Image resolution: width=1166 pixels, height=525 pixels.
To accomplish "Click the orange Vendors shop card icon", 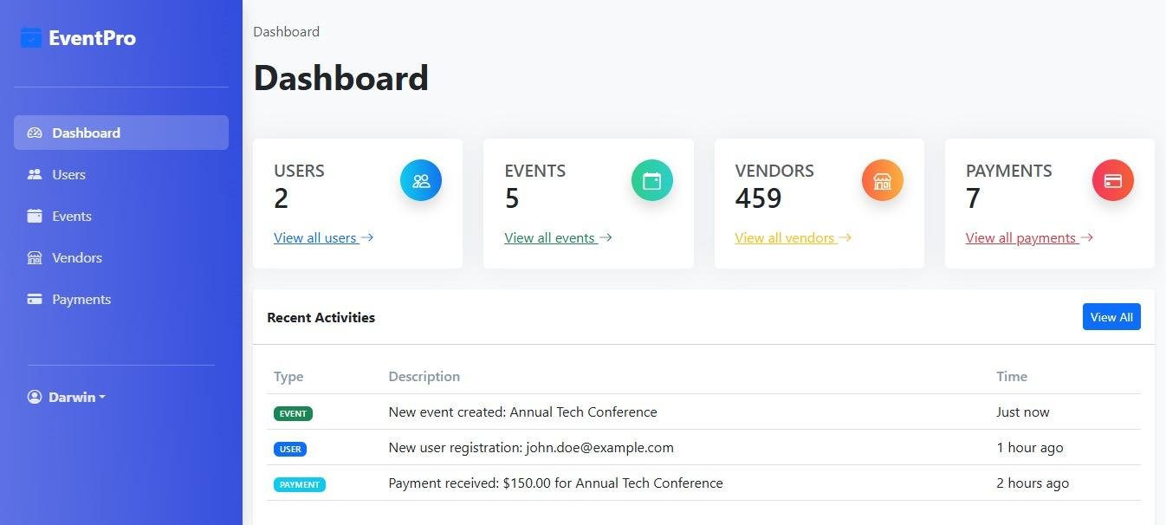I will (x=882, y=181).
